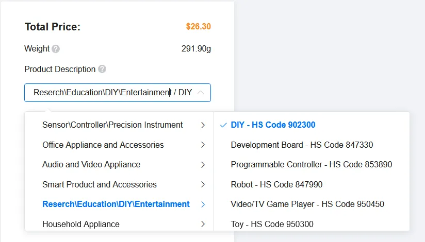Choose Programmable Controller - HS Code 853890
The width and height of the screenshot is (425, 242).
[311, 165]
